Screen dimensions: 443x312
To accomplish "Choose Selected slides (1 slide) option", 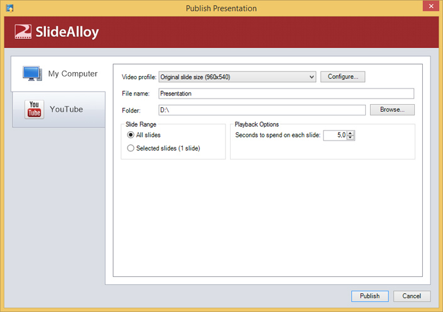I will click(130, 148).
